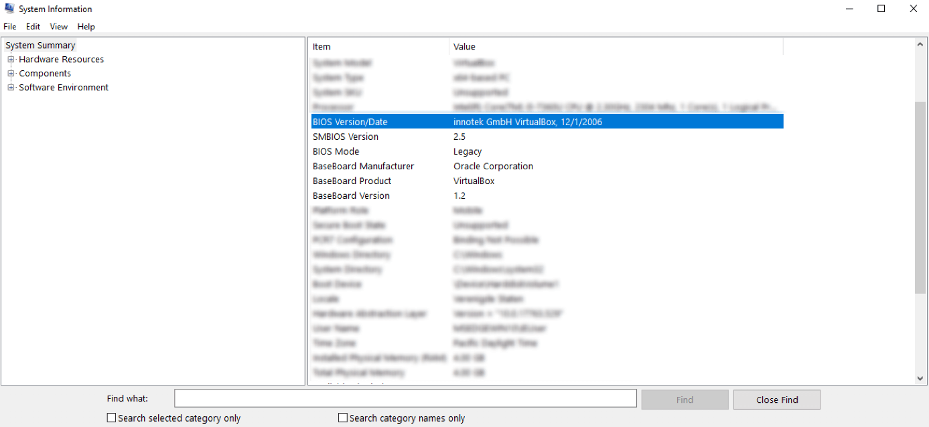This screenshot has width=929, height=427.
Task: Enable Search category names only checkbox
Action: 343,418
